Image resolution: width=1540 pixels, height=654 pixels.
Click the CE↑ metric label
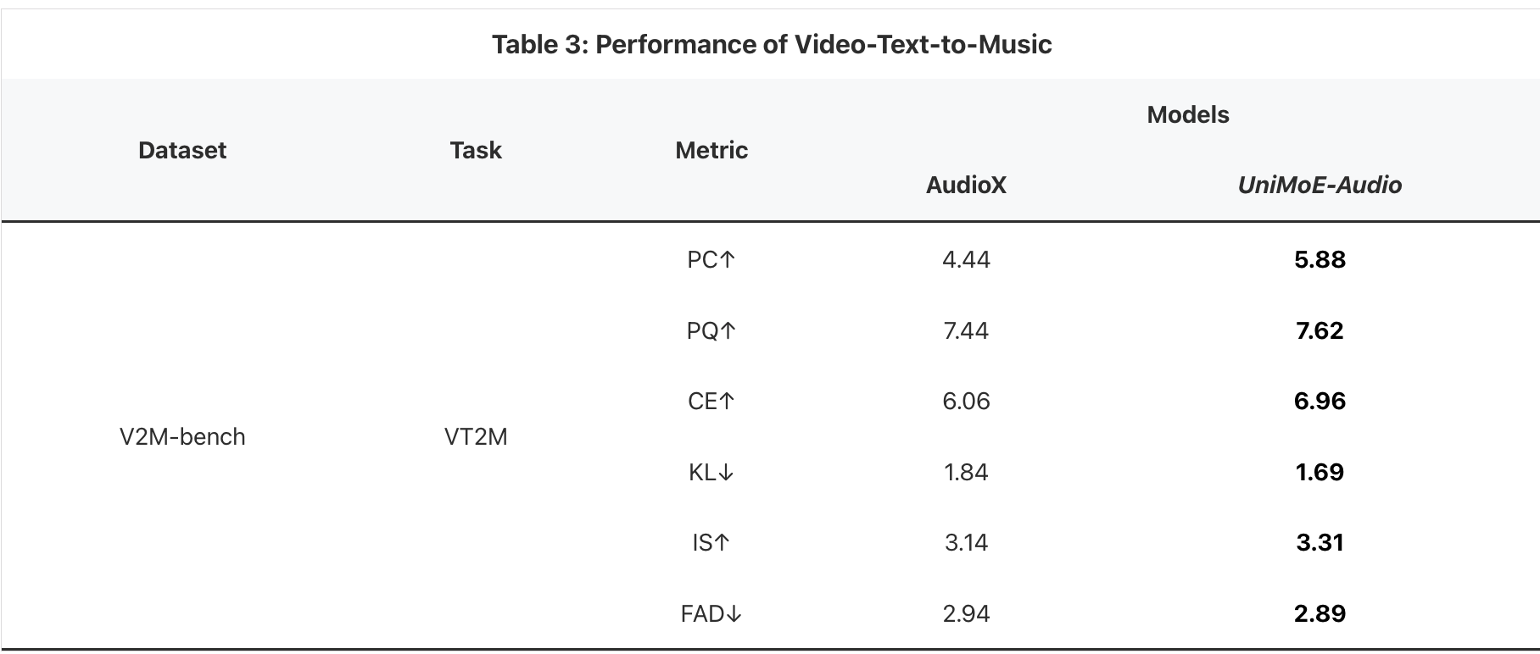tap(711, 401)
